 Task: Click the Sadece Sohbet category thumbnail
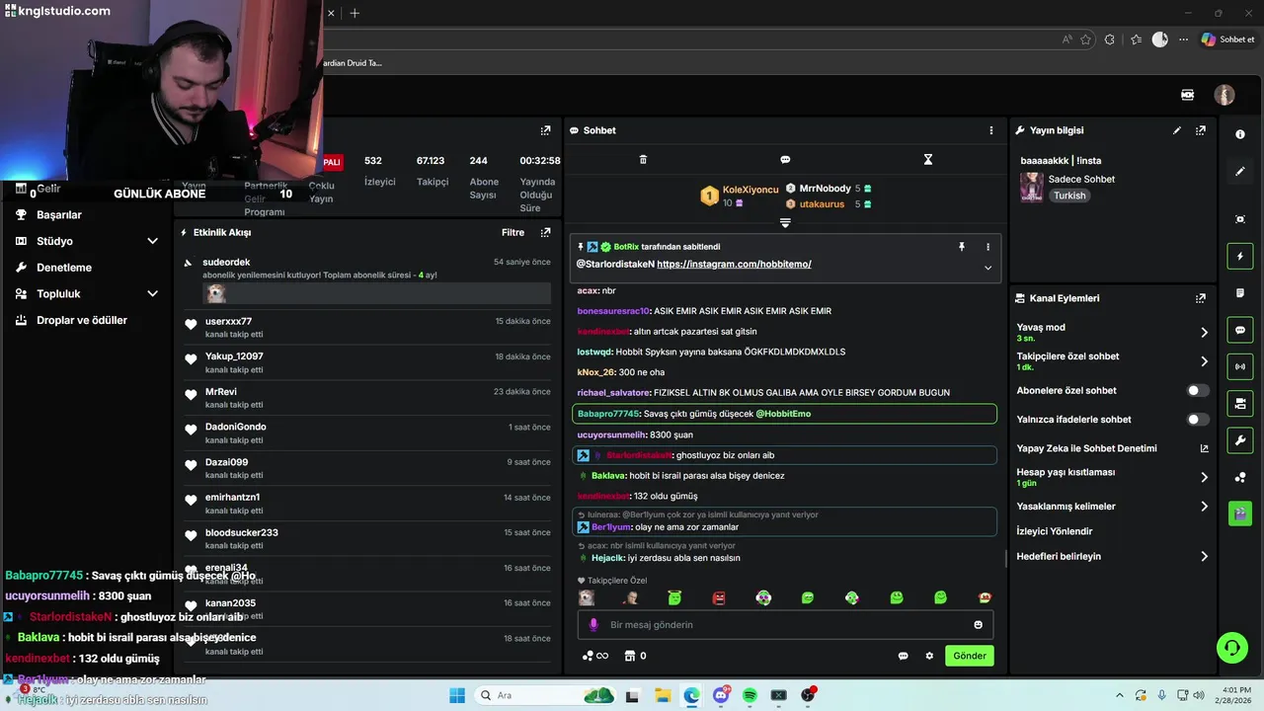click(1032, 187)
